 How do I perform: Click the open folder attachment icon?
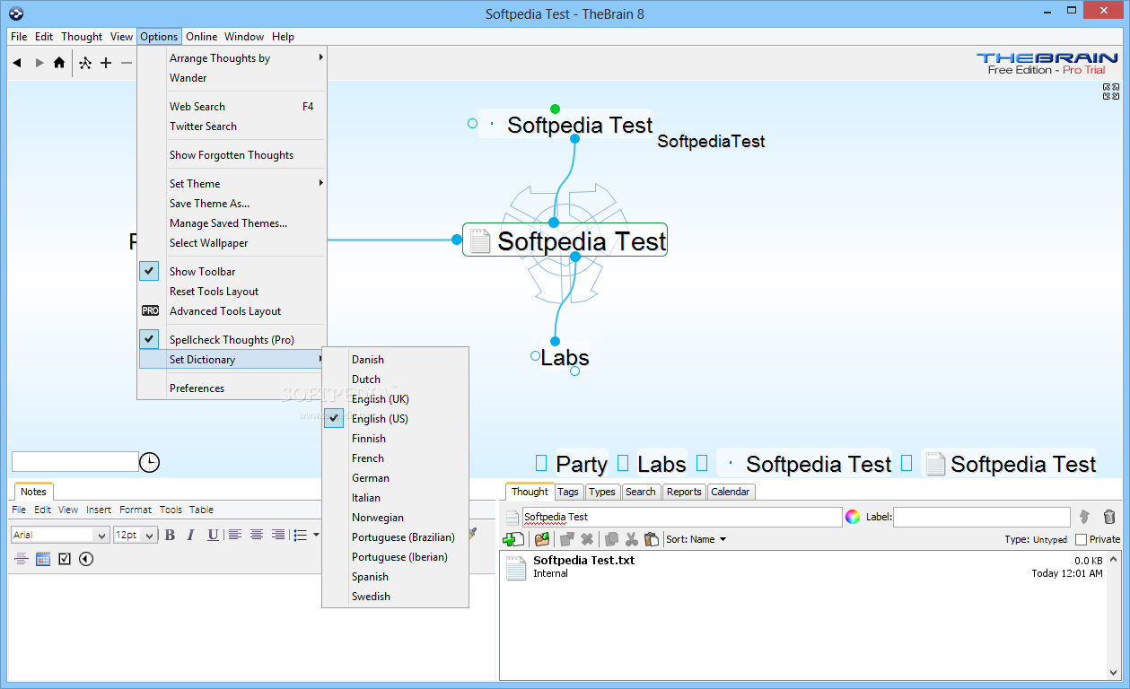[541, 539]
